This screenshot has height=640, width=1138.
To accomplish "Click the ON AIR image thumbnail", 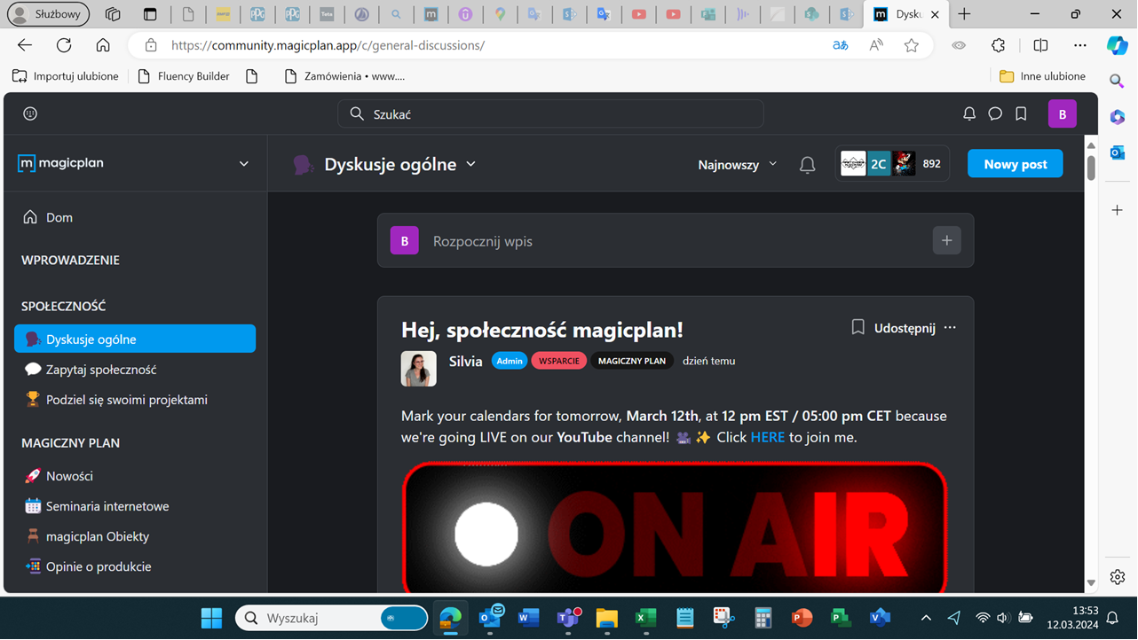I will pos(675,528).
